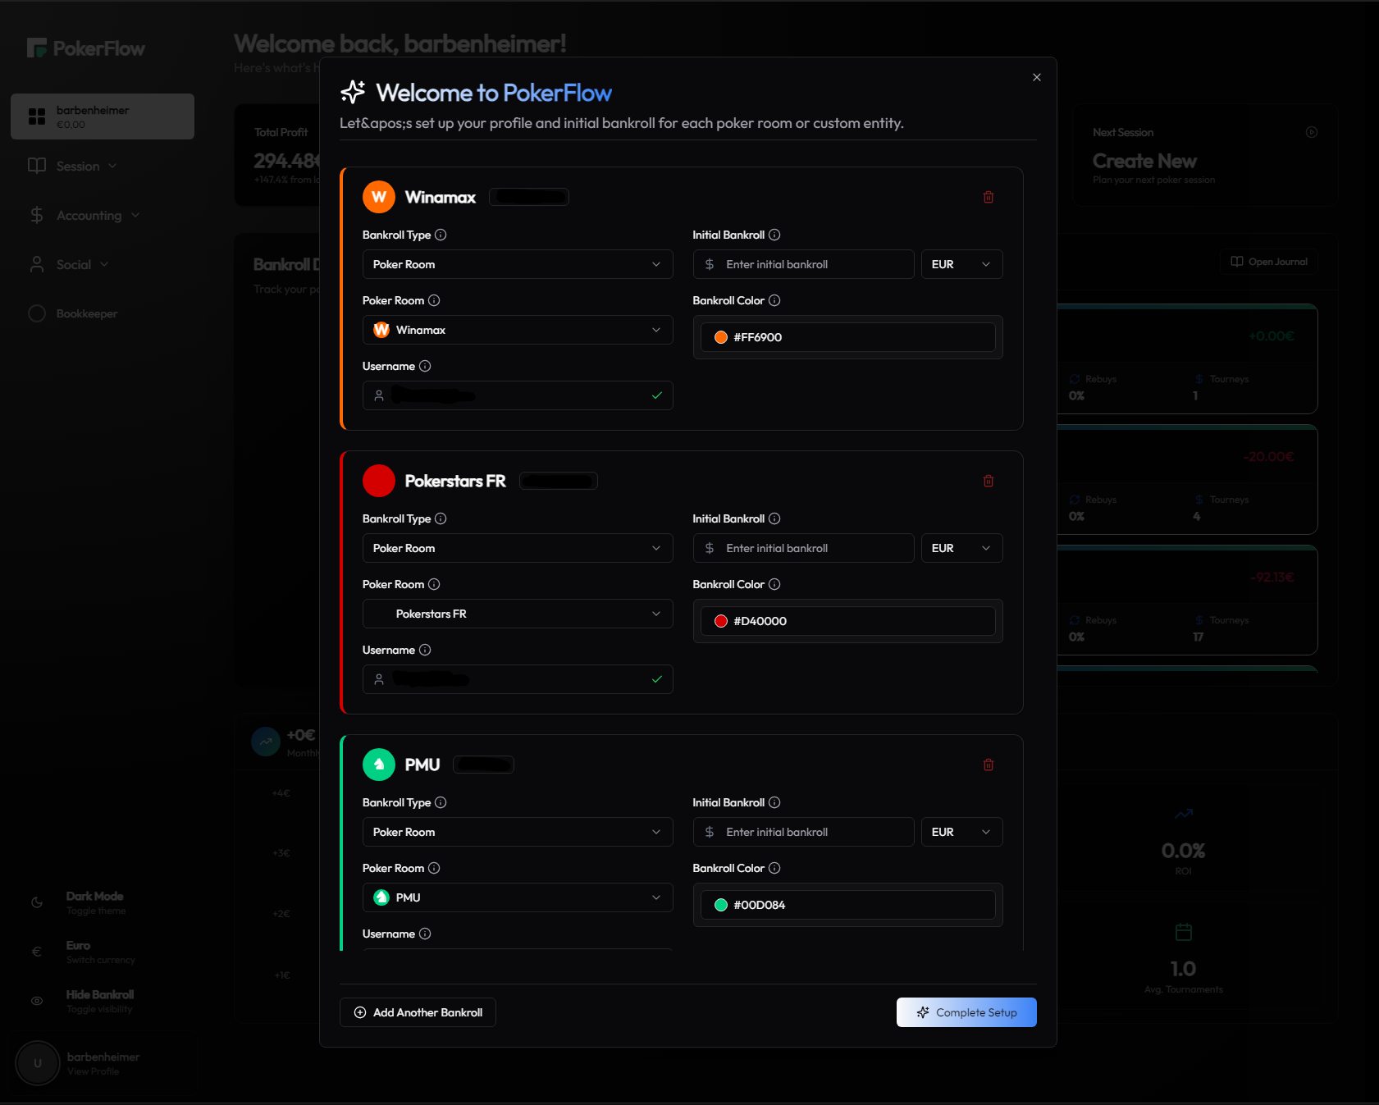Open Pokerstars FR Poker Room dropdown
The width and height of the screenshot is (1379, 1105).
(518, 614)
